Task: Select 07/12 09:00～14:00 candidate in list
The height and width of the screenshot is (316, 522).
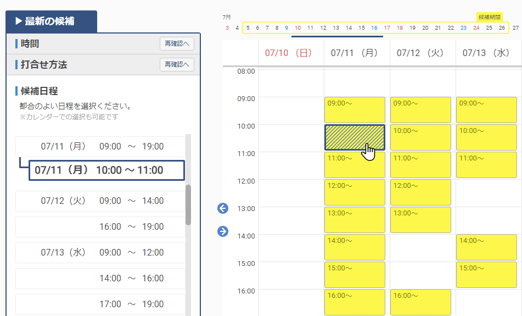Action: tap(102, 201)
